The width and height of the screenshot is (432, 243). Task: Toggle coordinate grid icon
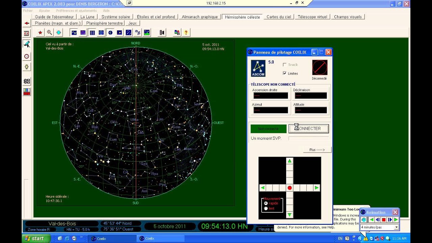click(92, 32)
